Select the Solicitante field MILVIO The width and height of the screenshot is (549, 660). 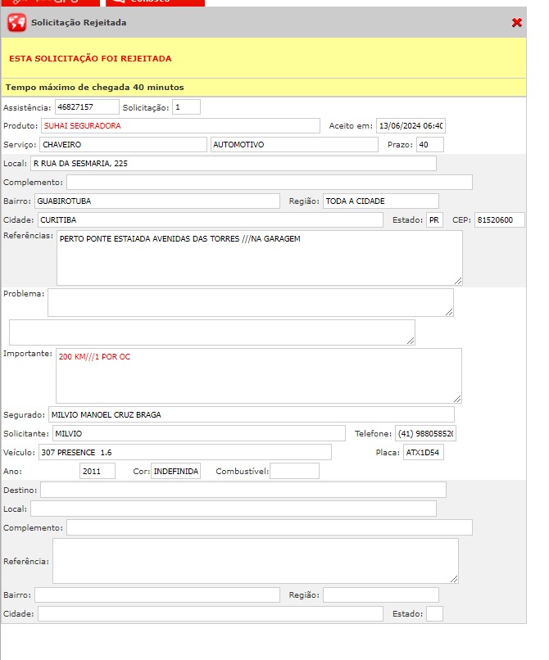[x=199, y=433]
